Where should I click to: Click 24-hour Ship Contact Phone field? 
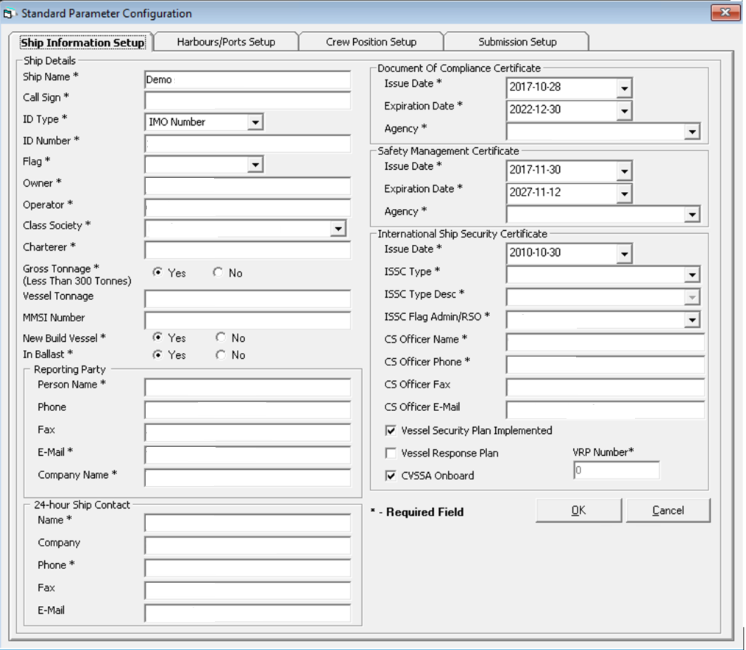pos(247,568)
